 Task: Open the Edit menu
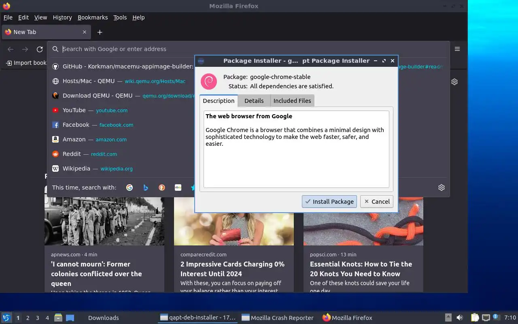tap(23, 17)
